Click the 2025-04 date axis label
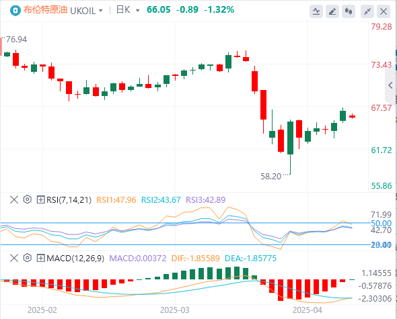This screenshot has width=397, height=319. (x=308, y=310)
